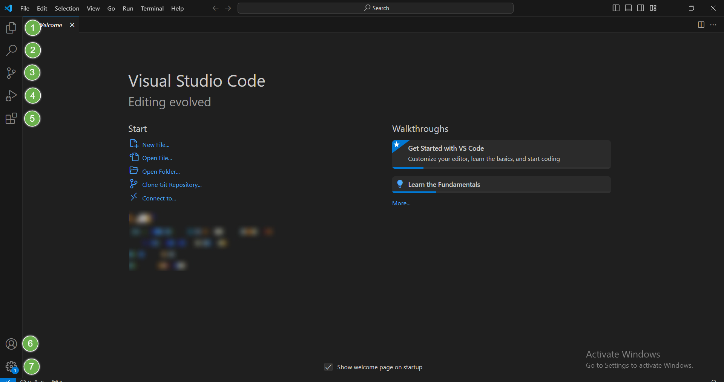Open the File menu
The height and width of the screenshot is (382, 724).
tap(25, 8)
